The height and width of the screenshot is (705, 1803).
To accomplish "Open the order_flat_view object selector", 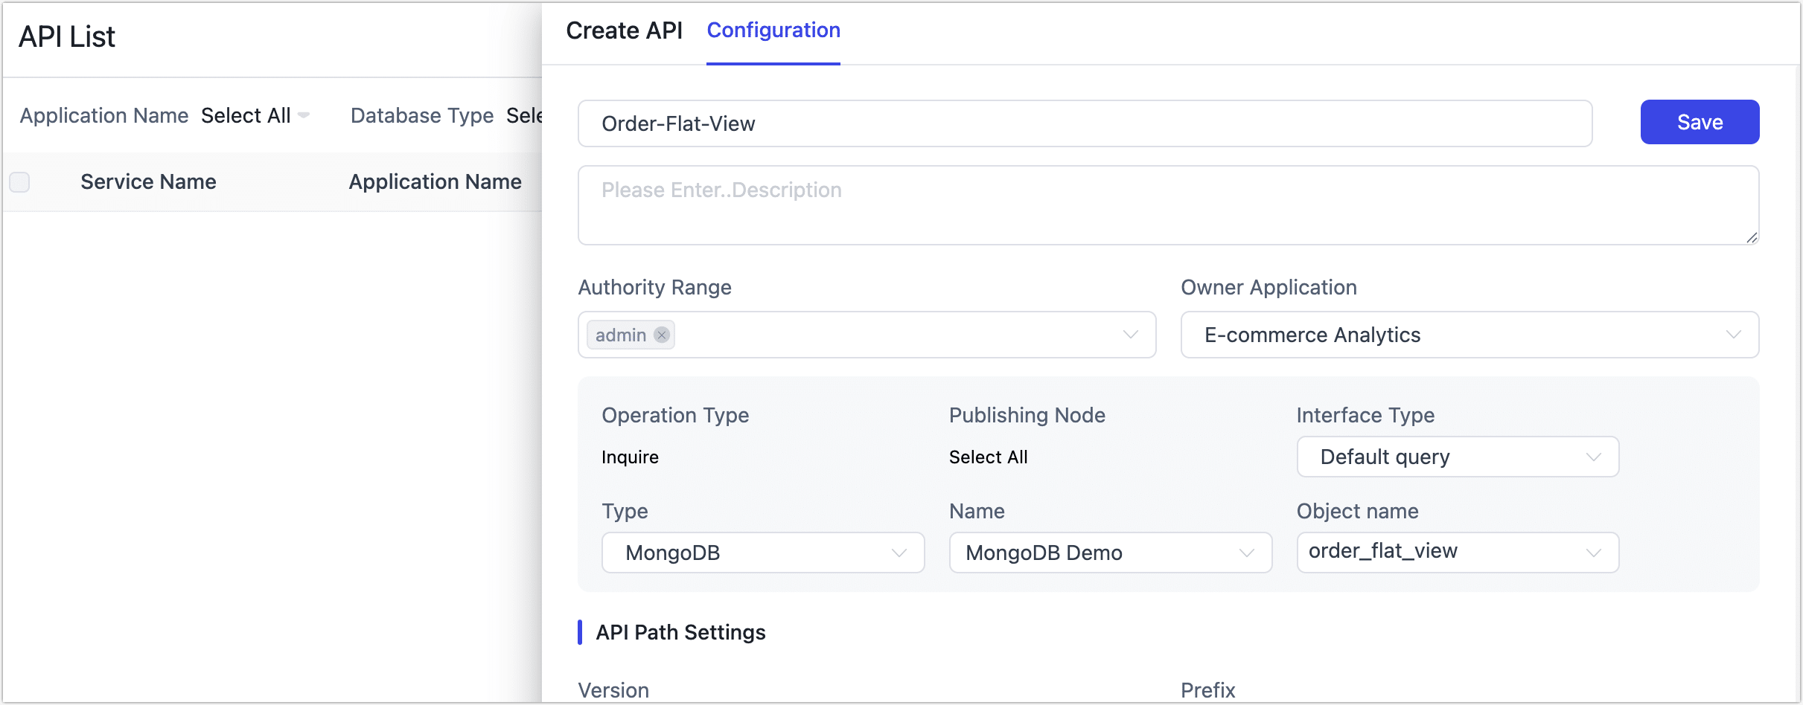I will click(1458, 553).
